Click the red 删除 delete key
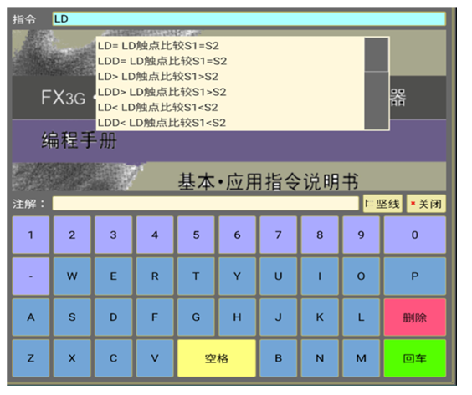The width and height of the screenshot is (472, 395). (415, 317)
